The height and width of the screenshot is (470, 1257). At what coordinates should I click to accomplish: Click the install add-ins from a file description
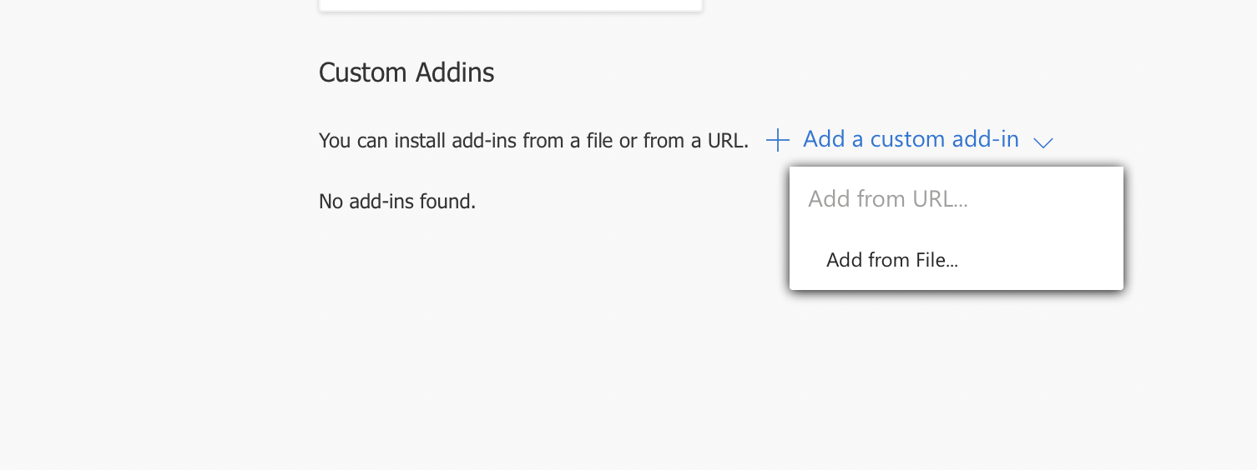point(534,141)
